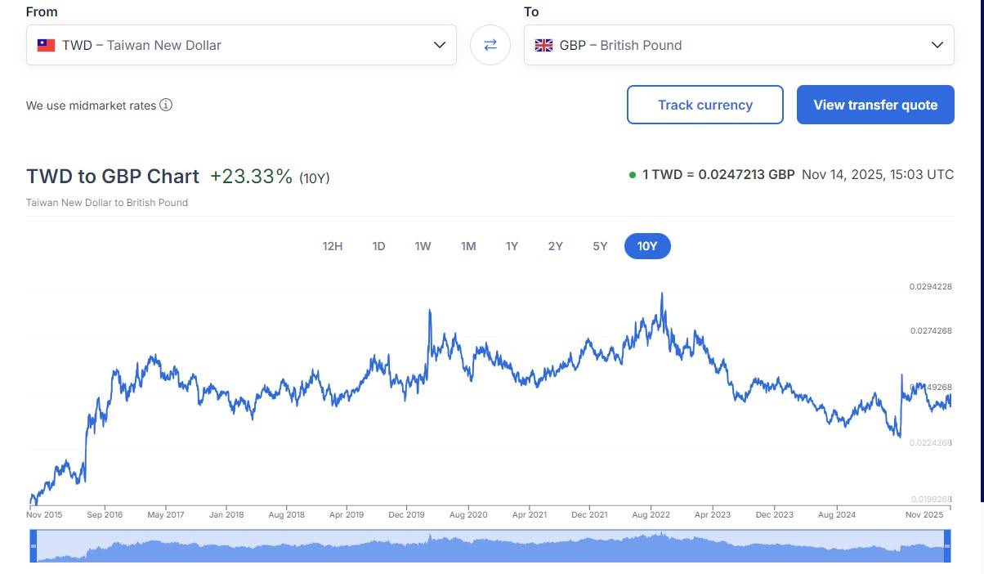Click the British flag icon
This screenshot has height=574, width=984.
point(543,45)
